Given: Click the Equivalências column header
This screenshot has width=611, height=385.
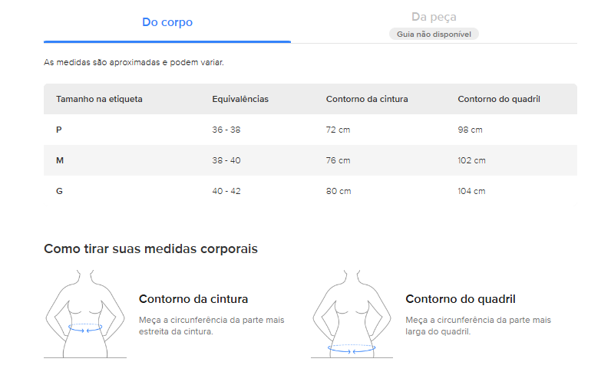Looking at the screenshot, I should (x=240, y=99).
